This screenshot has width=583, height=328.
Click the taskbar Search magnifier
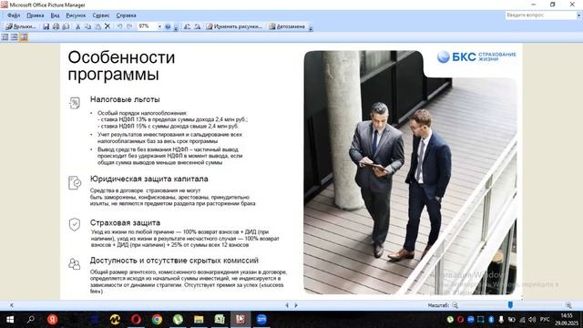(31, 320)
